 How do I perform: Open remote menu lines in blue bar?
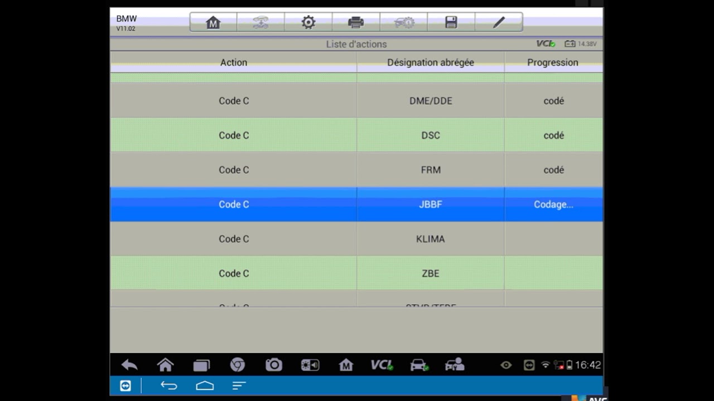[239, 385]
